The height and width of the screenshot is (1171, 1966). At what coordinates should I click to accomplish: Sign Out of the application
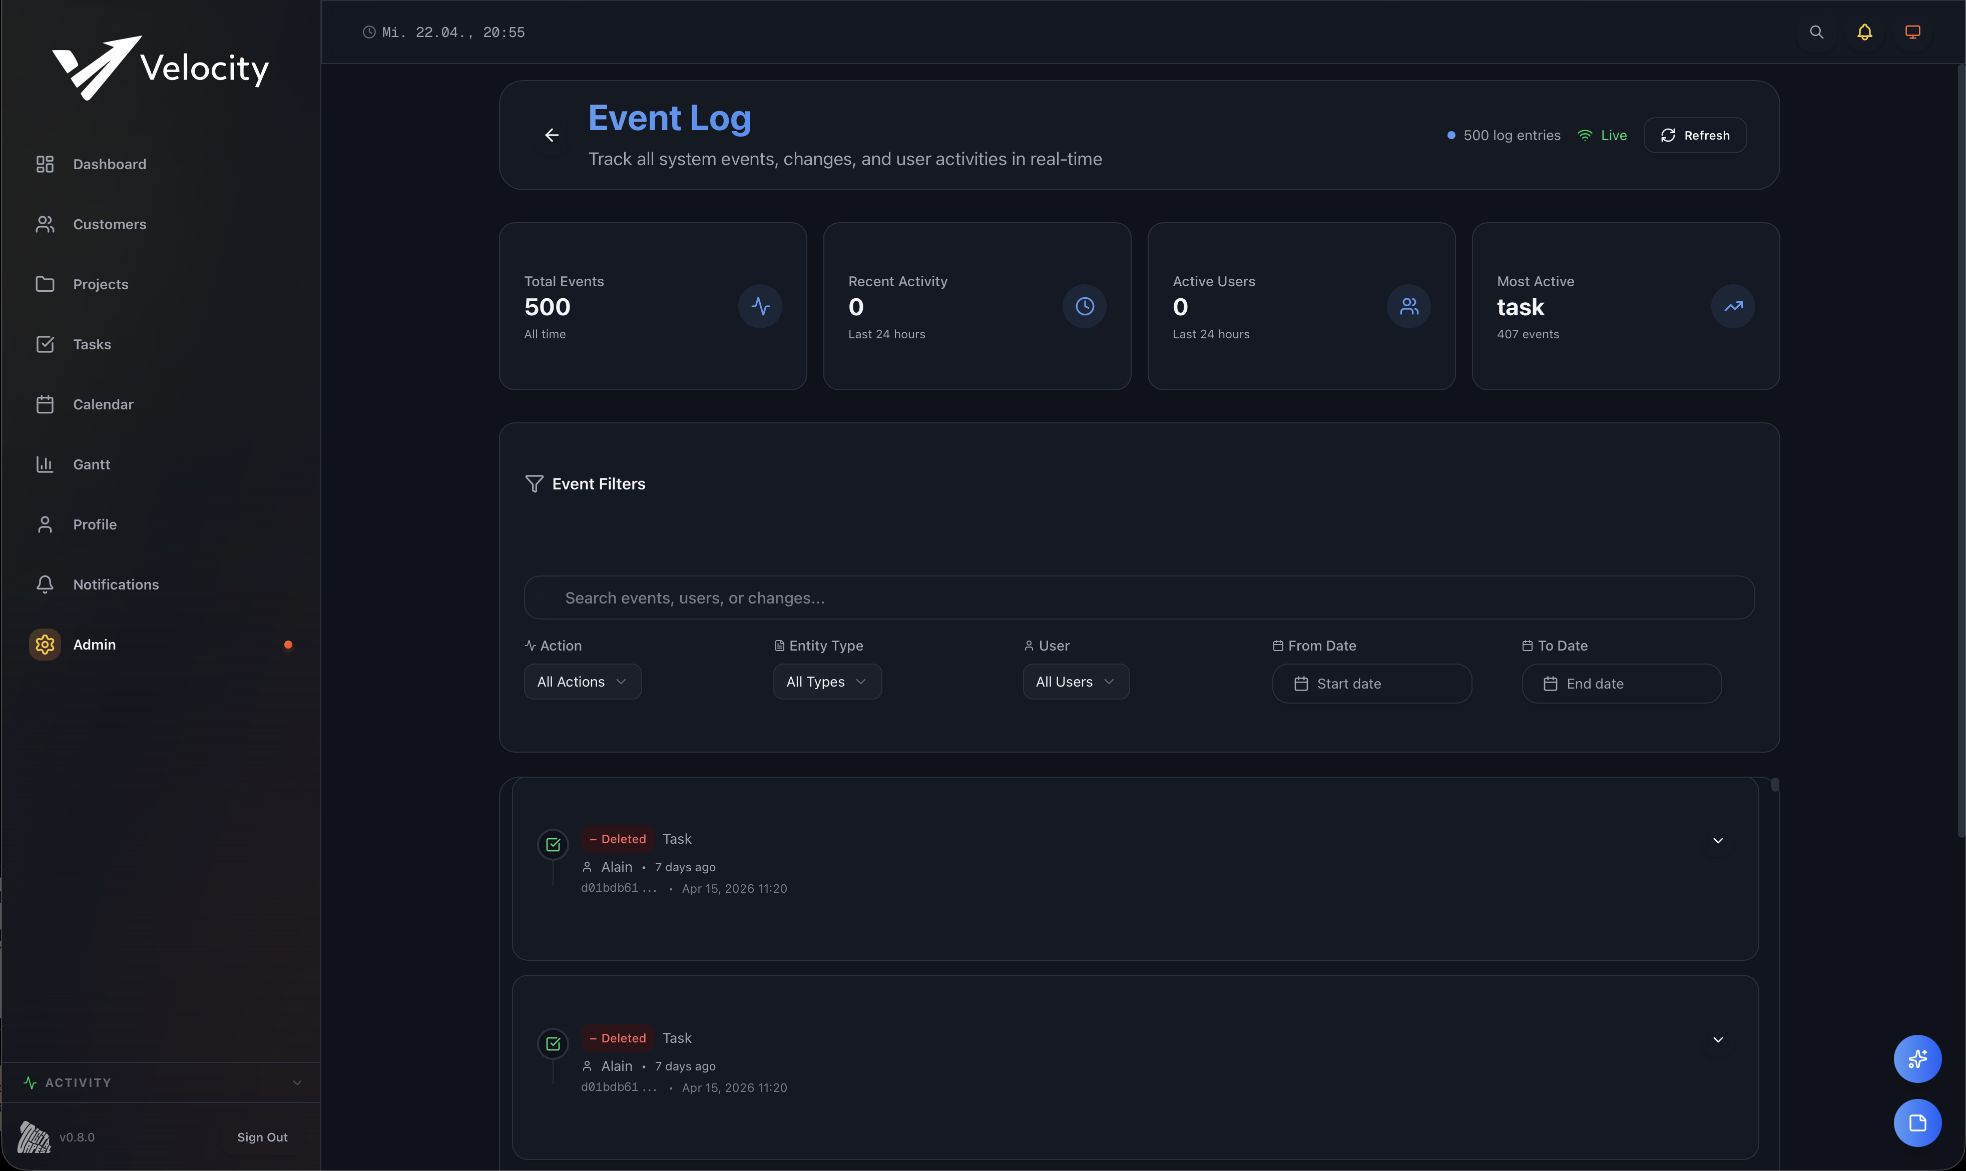click(261, 1136)
